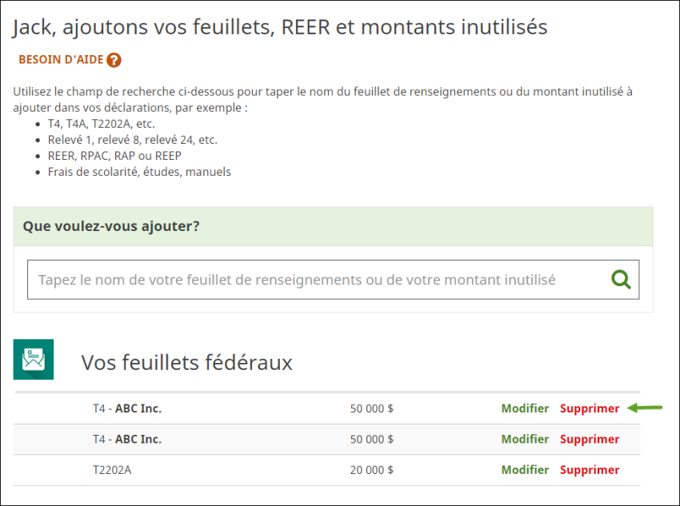
Task: Click the first T4 row's 50 000 $ amount
Action: pos(371,408)
